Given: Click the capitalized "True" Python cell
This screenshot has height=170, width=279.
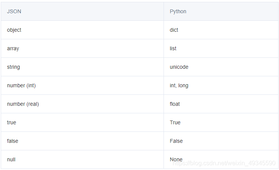Looking at the screenshot, I should [x=175, y=122].
